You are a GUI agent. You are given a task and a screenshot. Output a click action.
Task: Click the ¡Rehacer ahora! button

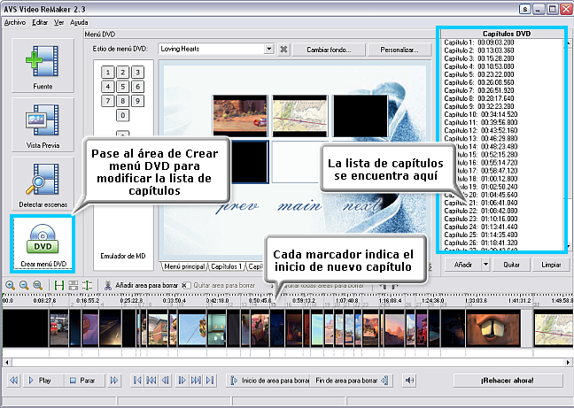508,381
